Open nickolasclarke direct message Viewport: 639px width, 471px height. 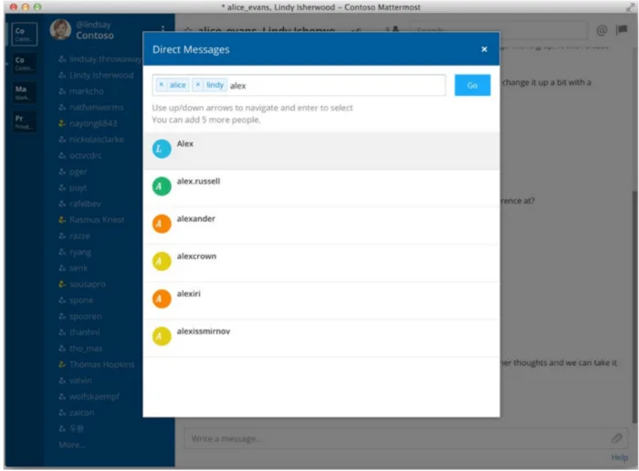coord(91,140)
